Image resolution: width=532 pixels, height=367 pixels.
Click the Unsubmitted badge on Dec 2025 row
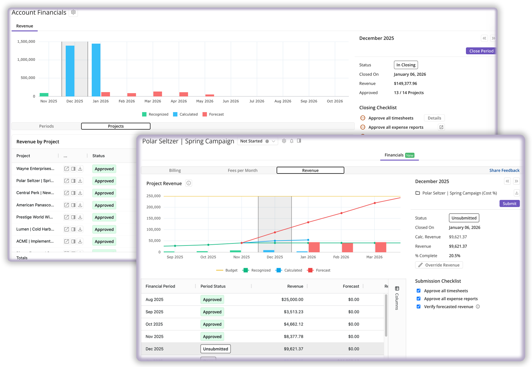point(215,349)
